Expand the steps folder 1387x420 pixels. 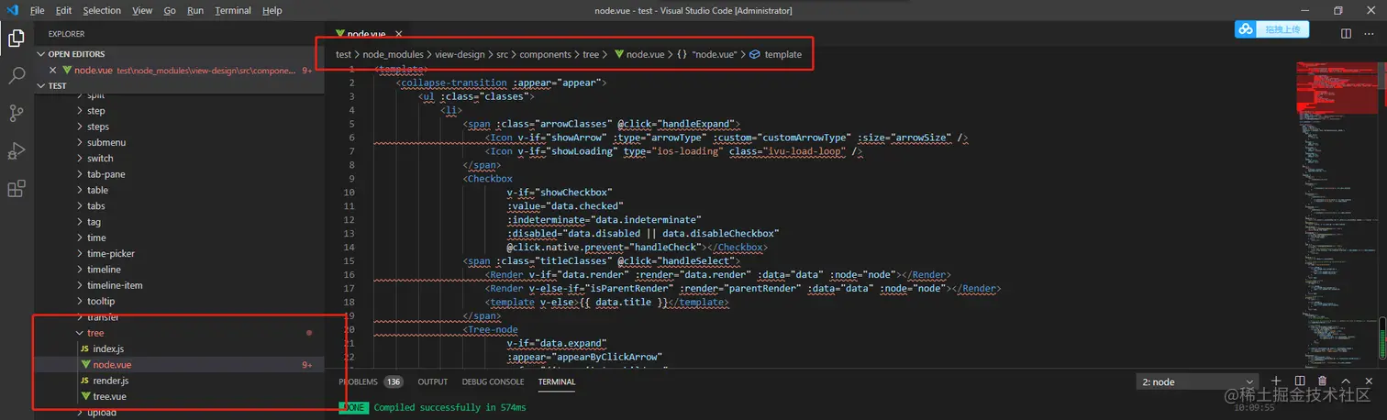(x=180, y=127)
